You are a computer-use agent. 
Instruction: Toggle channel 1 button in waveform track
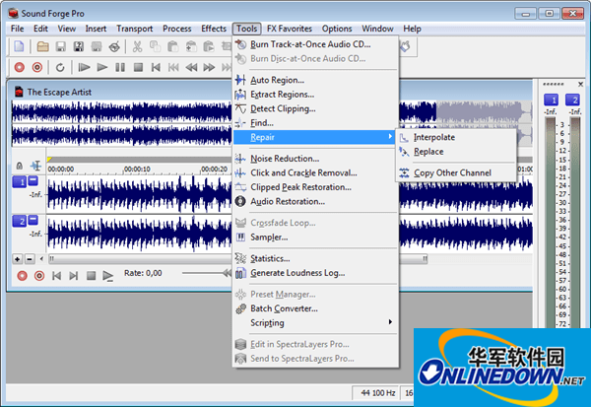[x=19, y=182]
